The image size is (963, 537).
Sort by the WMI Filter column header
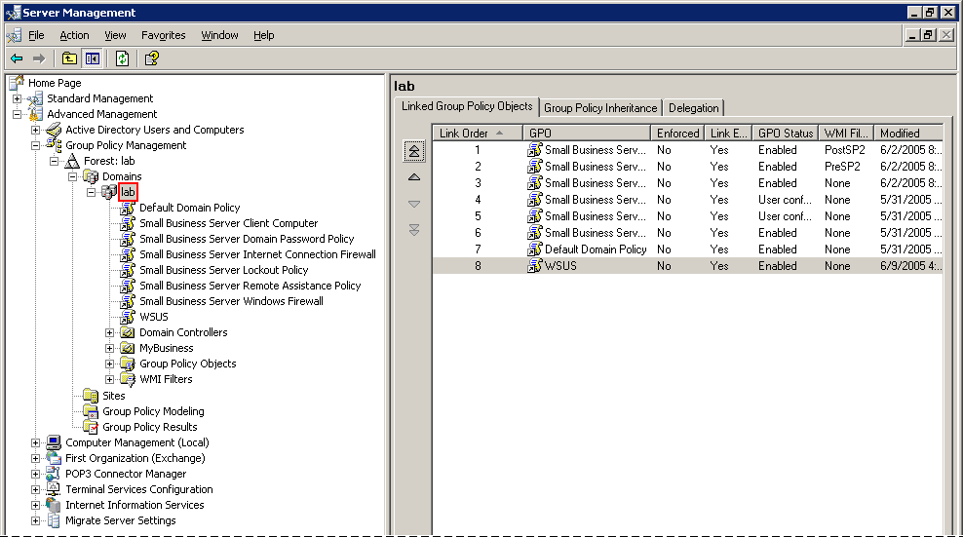846,133
